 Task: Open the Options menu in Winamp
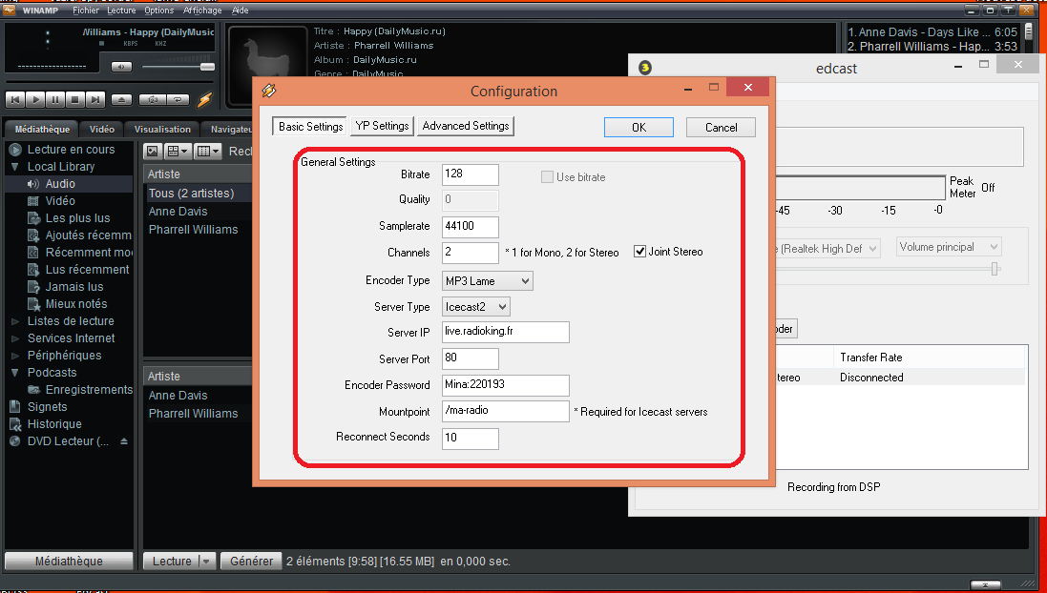(x=158, y=10)
